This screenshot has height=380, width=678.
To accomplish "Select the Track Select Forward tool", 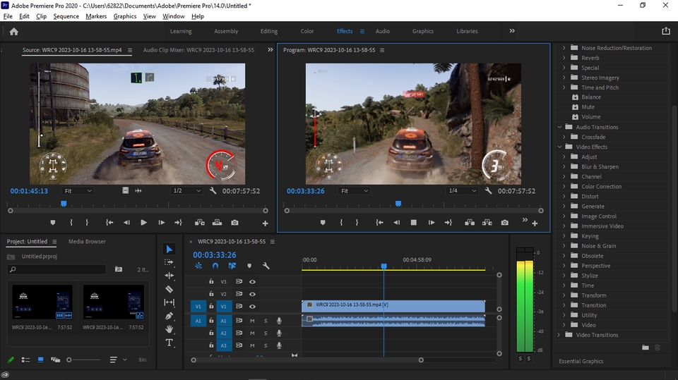I will 169,262.
